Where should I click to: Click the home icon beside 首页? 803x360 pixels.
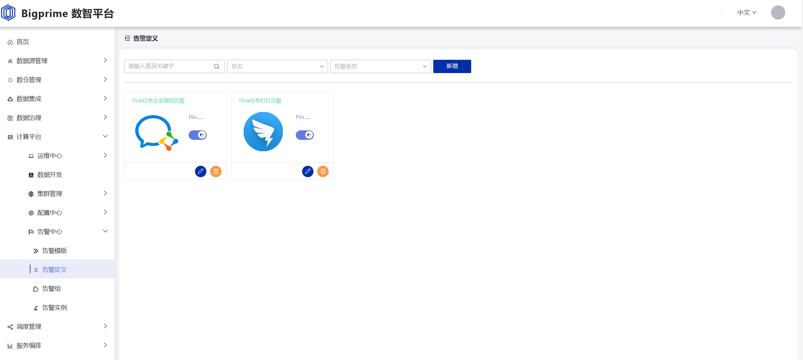[x=10, y=42]
